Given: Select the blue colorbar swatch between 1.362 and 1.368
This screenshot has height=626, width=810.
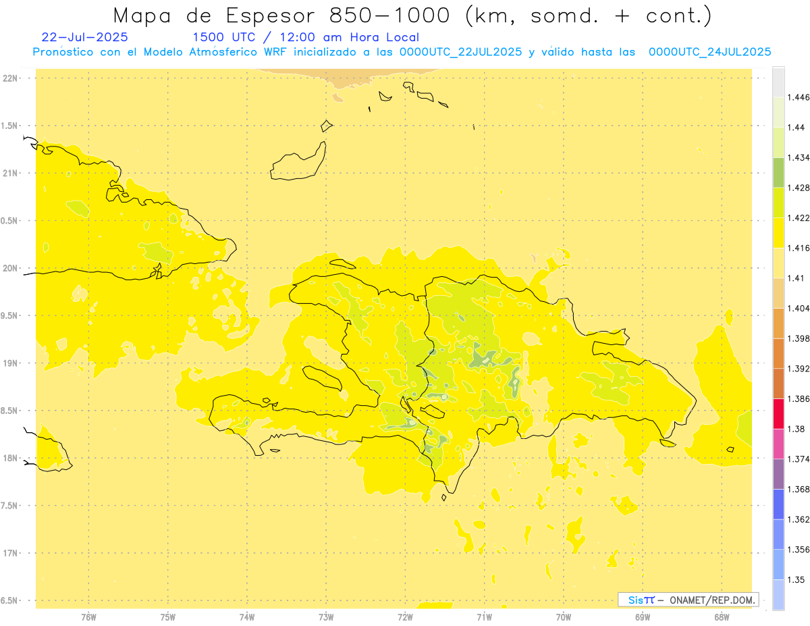Looking at the screenshot, I should pyautogui.click(x=778, y=504).
